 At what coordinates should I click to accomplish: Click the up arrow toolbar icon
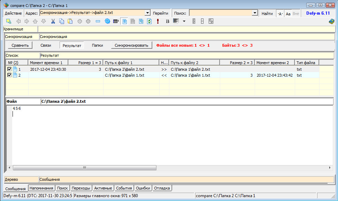coord(35,21)
